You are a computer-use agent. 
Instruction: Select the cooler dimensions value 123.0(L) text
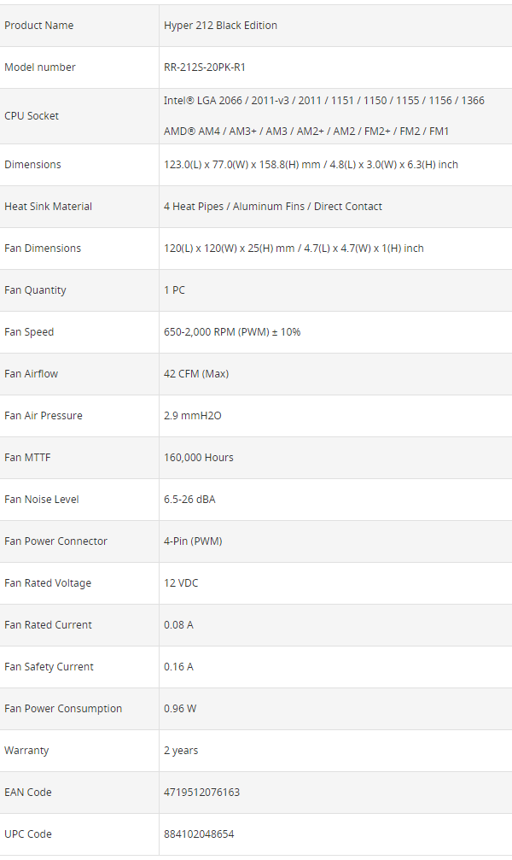[311, 165]
